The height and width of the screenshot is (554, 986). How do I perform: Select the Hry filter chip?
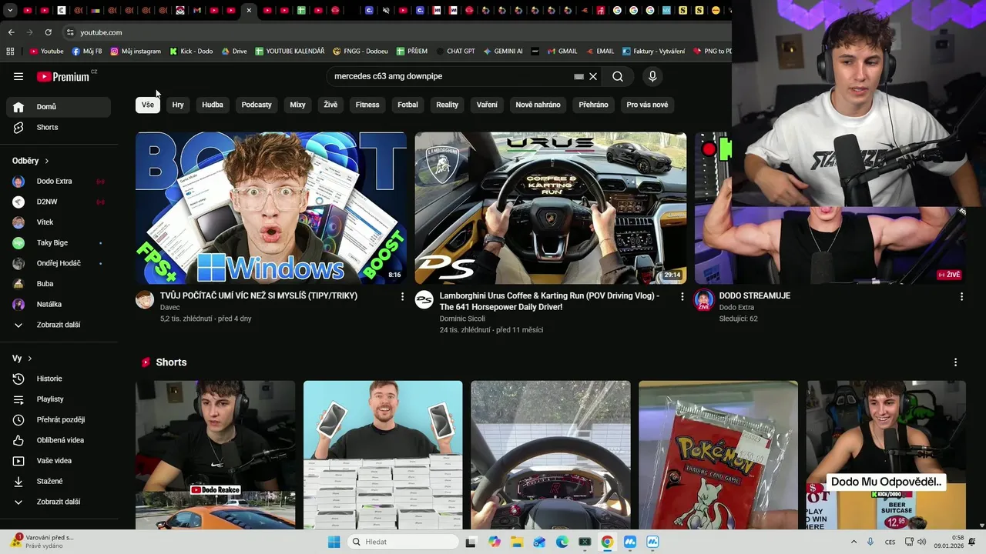click(x=178, y=105)
